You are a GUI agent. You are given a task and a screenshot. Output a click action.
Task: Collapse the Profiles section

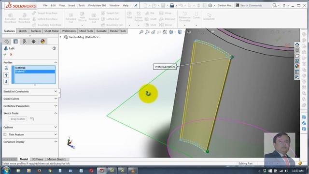pyautogui.click(x=56, y=62)
